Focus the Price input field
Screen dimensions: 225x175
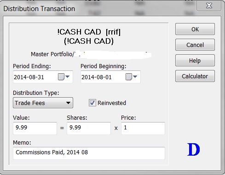click(143, 128)
